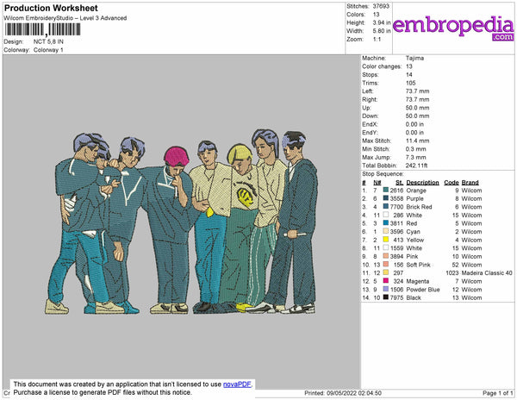Click the Trims value "105"
Viewport: 517px width, 400px height.
click(411, 83)
